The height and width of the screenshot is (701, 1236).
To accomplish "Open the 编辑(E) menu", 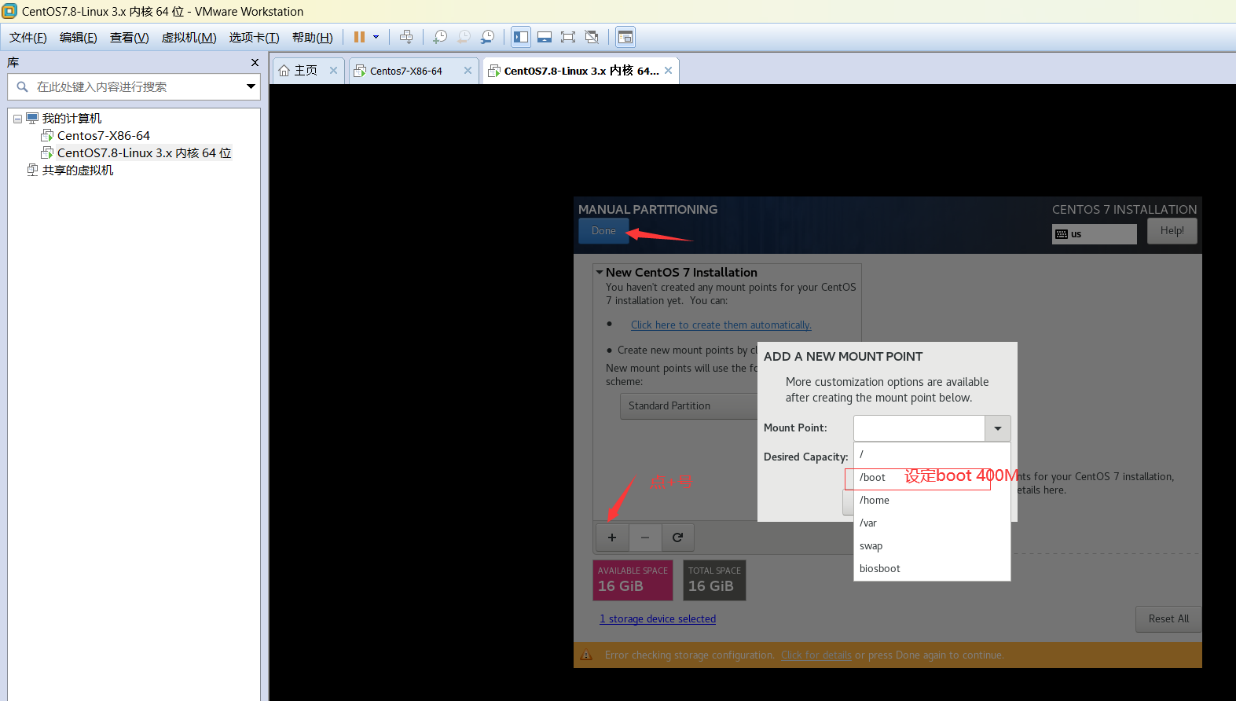I will pos(79,38).
